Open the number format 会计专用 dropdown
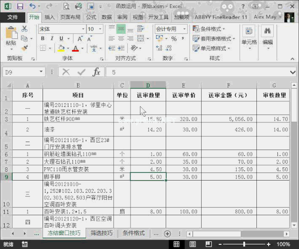This screenshot has width=299, height=249. click(x=184, y=29)
